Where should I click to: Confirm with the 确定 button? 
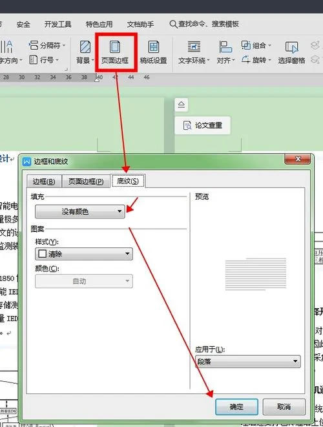tap(236, 407)
